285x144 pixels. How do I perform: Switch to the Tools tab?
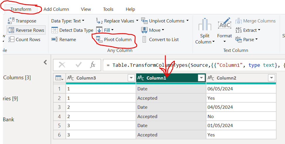tap(108, 9)
